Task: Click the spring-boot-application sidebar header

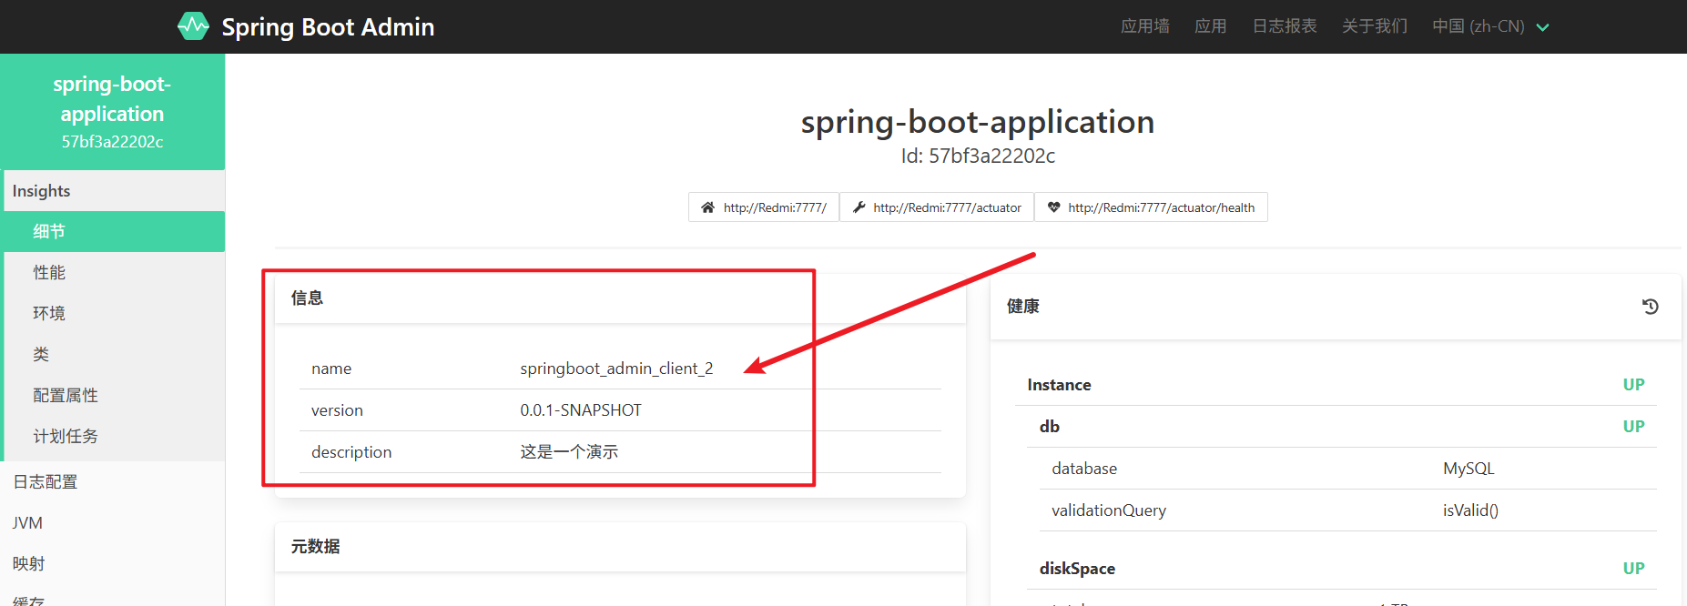Action: tap(112, 112)
